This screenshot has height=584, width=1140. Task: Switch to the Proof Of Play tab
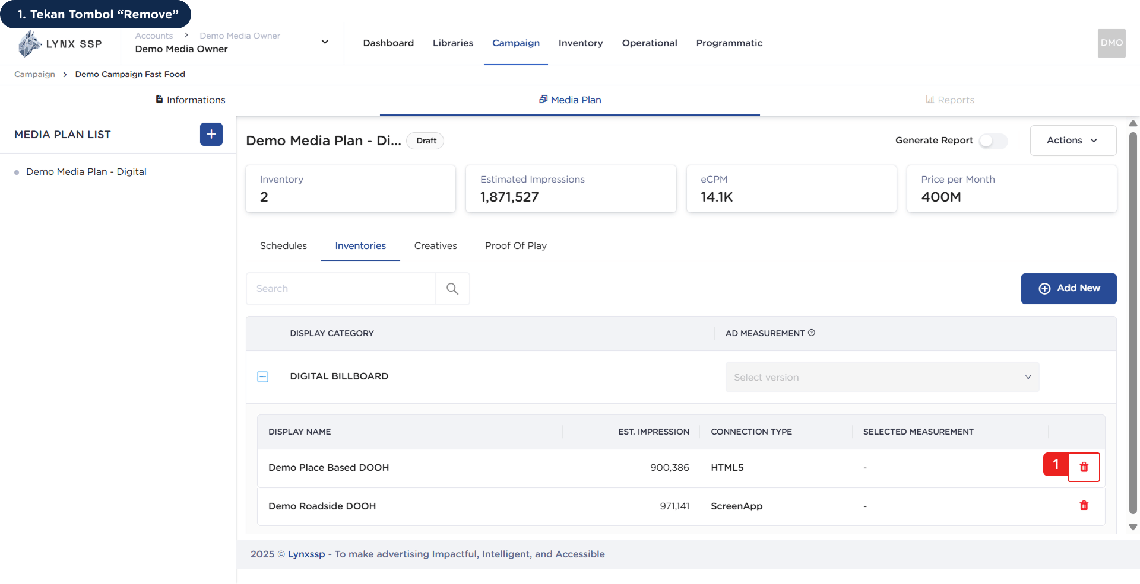[516, 246]
